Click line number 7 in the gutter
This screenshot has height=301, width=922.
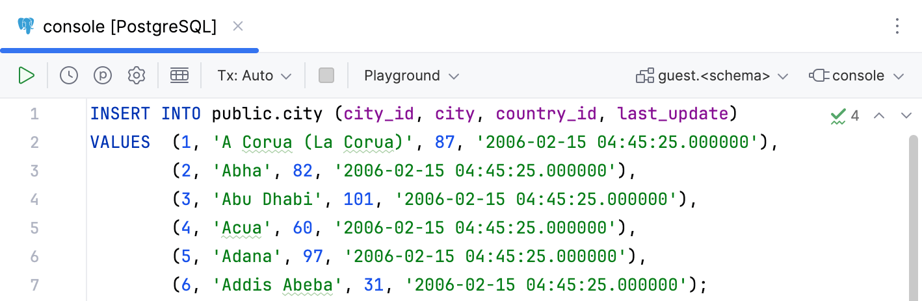coord(34,284)
